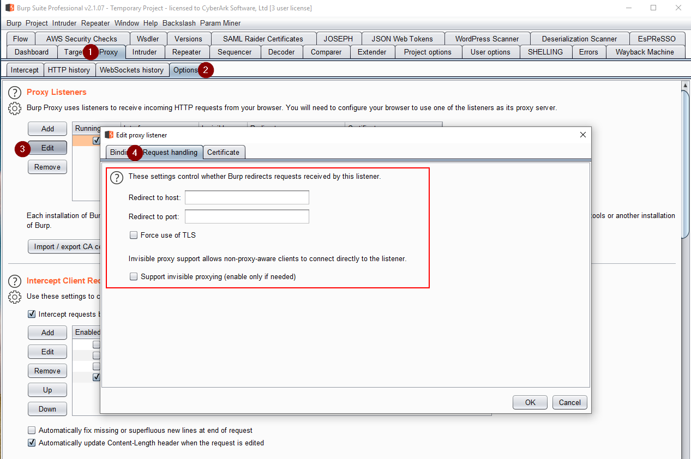
Task: Switch to the Repeater tab in the tab row
Action: click(187, 52)
